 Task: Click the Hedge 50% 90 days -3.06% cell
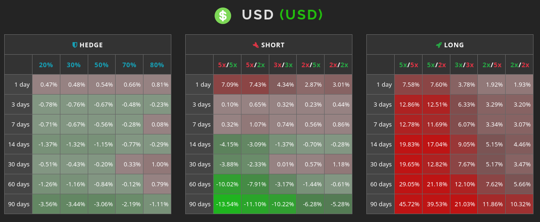(x=102, y=204)
